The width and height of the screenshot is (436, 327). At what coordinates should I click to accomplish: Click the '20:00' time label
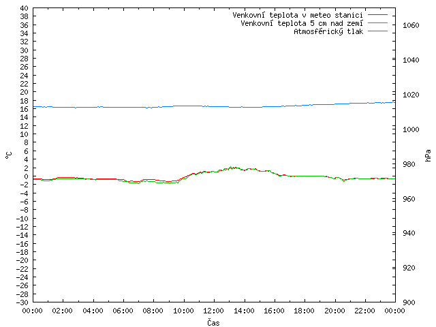[334, 311]
